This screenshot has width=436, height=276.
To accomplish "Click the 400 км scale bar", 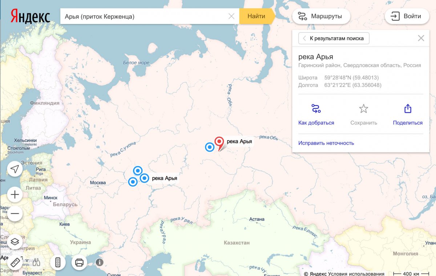I will (x=411, y=273).
